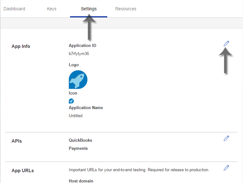The image size is (243, 183).
Task: Click the App URLs section heading
Action: click(x=23, y=170)
